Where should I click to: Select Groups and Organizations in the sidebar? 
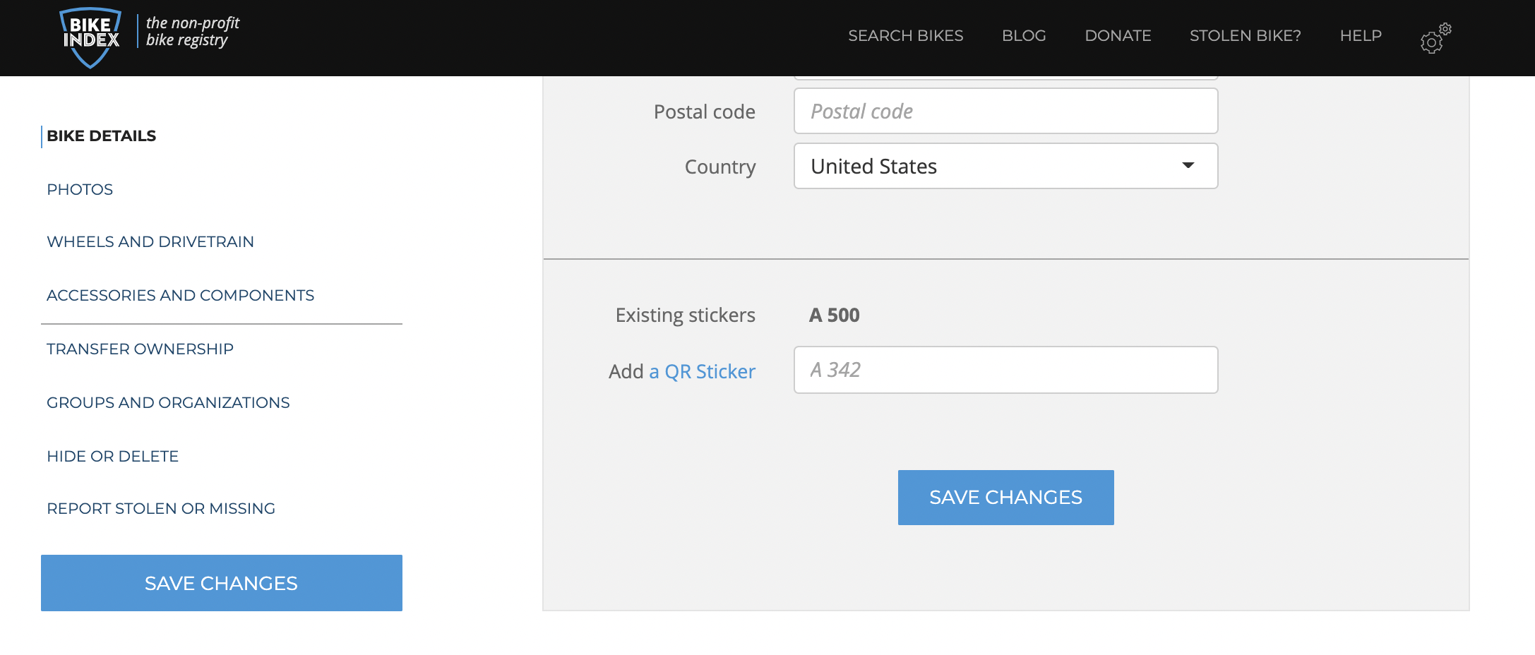[x=168, y=402]
